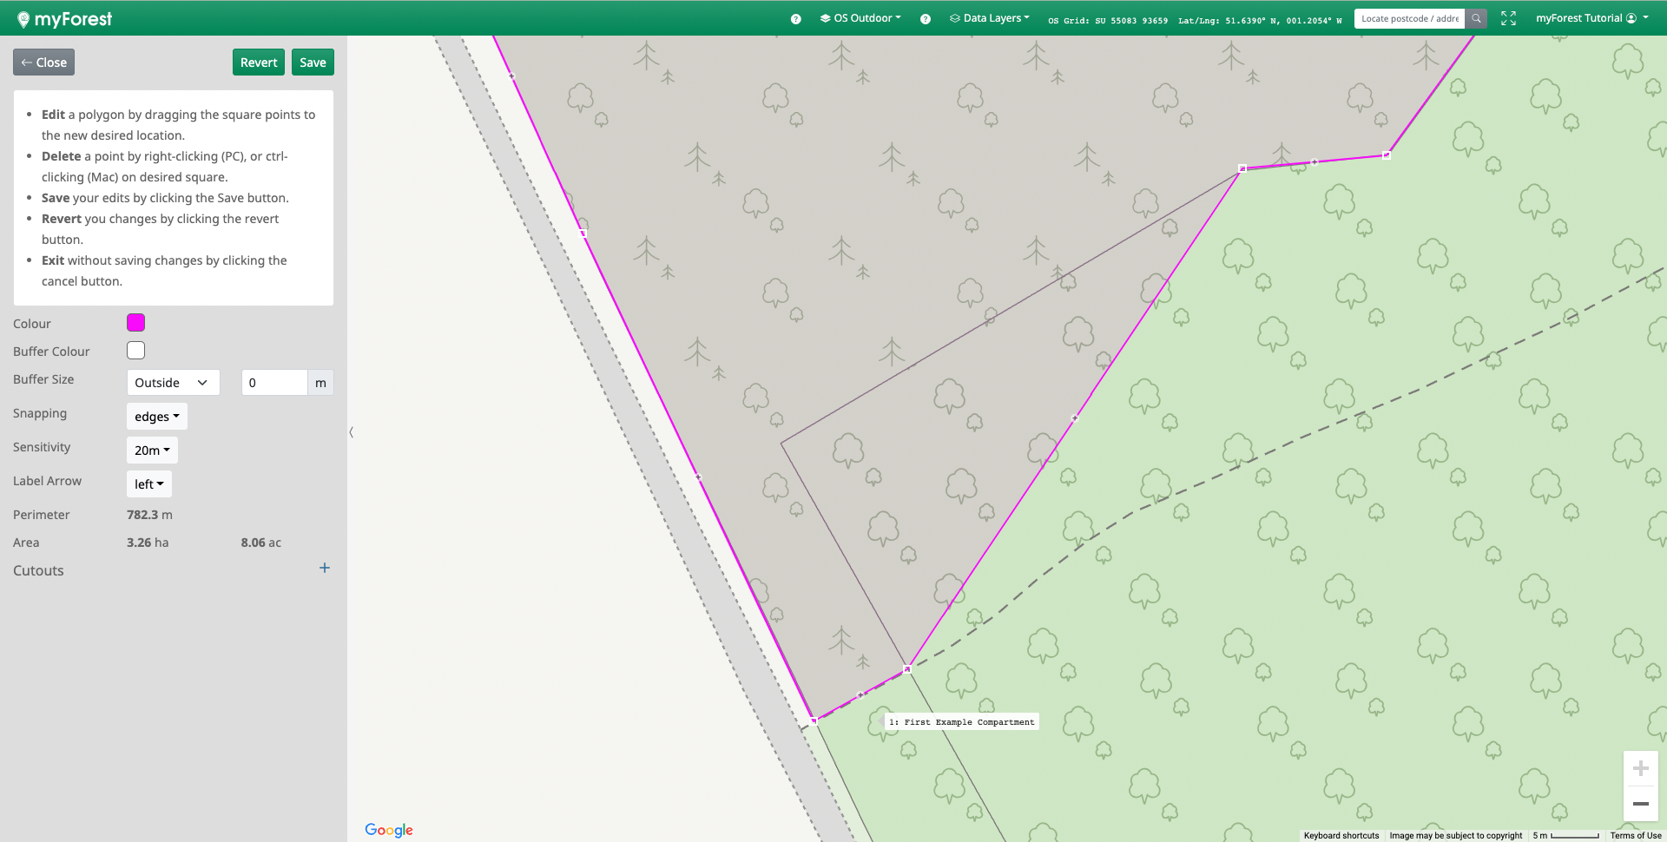Toggle fullscreen map view icon
1667x842 pixels.
pos(1508,18)
